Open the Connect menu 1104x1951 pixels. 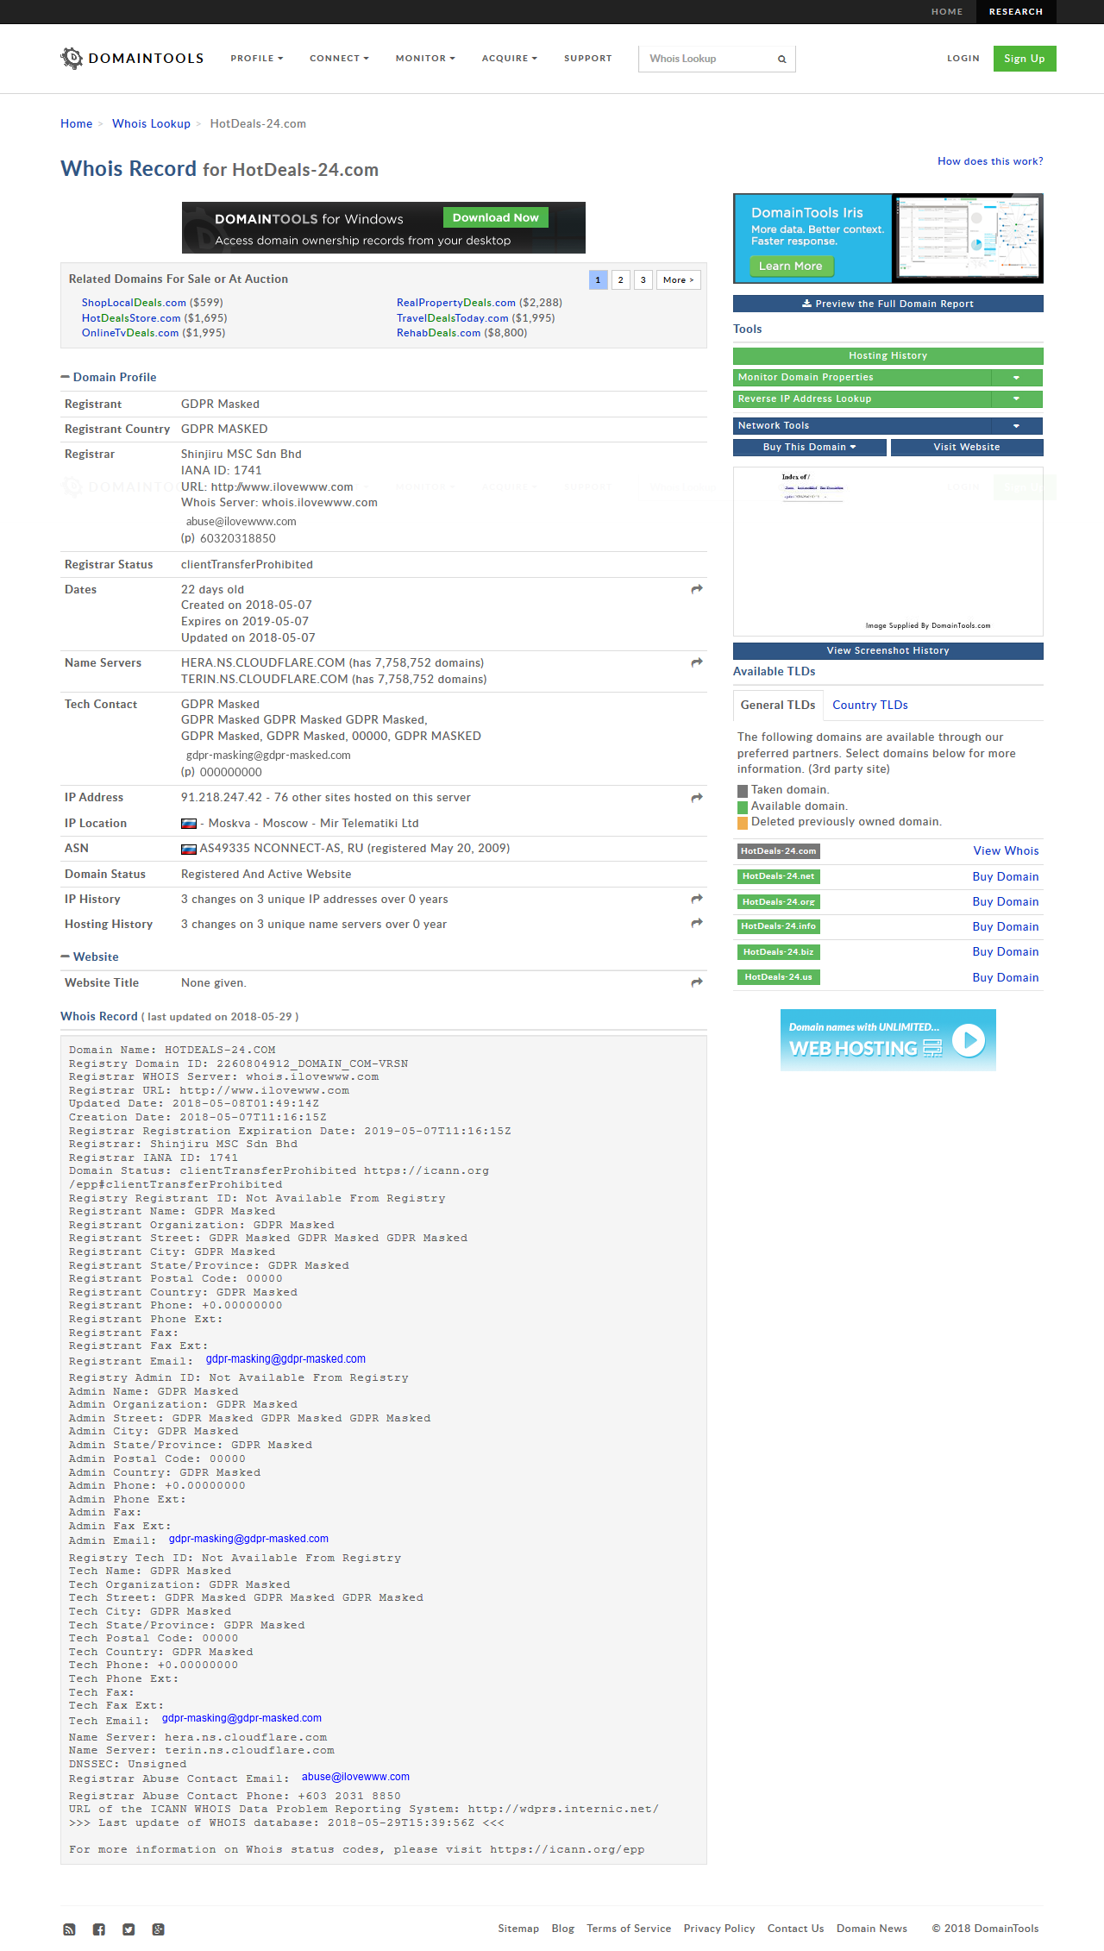coord(339,59)
